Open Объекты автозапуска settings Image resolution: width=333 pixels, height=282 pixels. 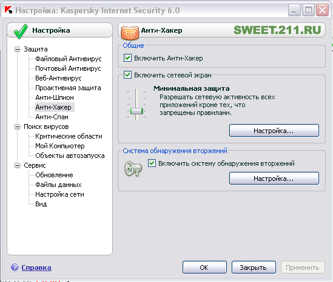pos(70,156)
